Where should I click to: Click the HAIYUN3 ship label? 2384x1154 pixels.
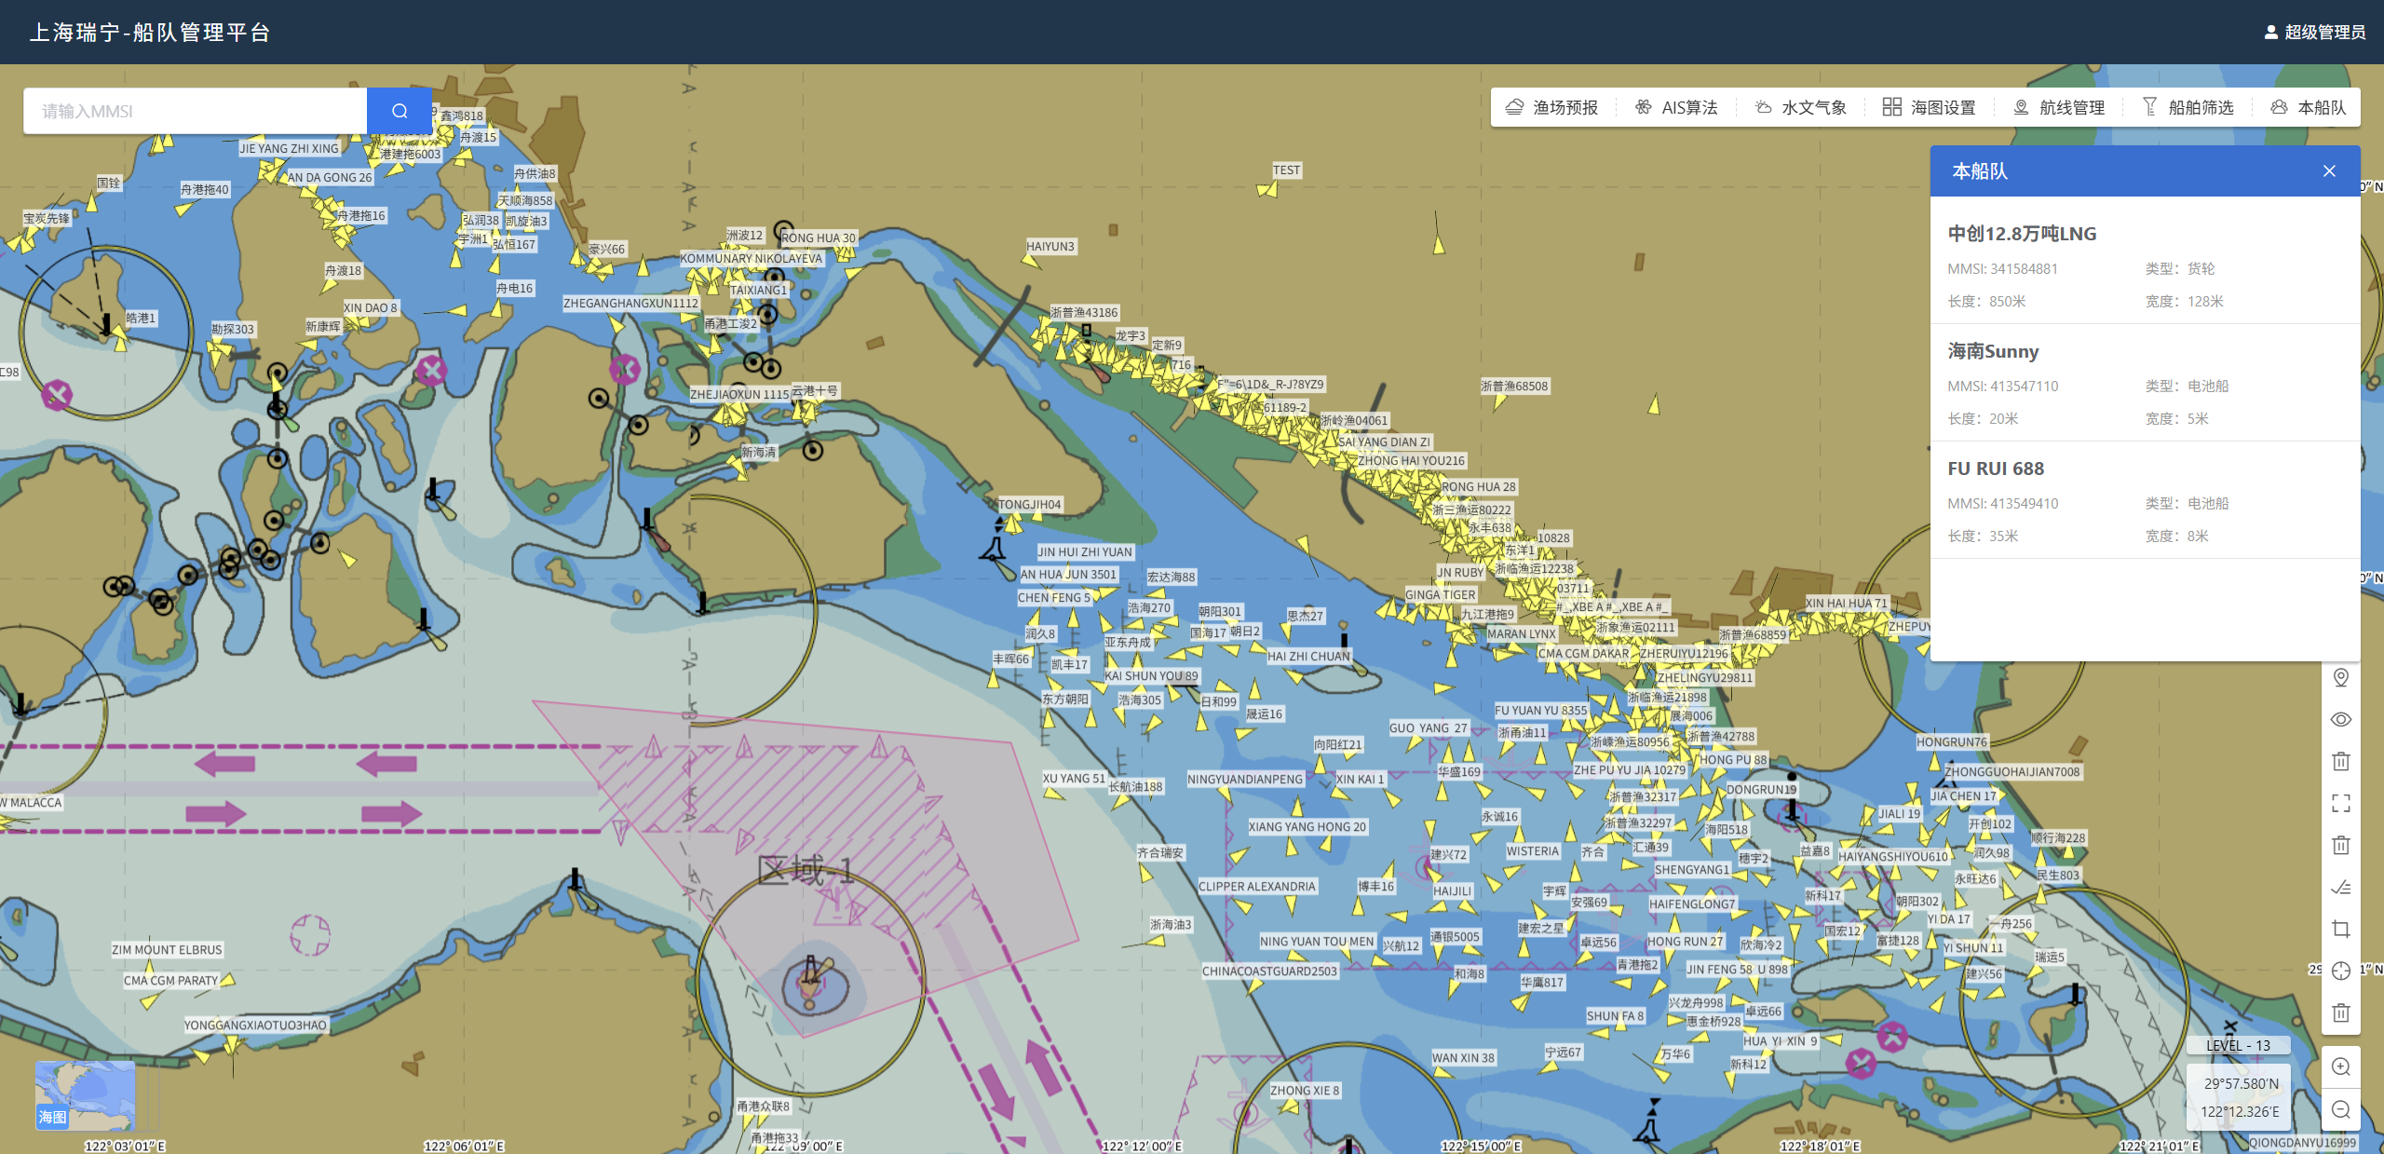tap(1050, 247)
